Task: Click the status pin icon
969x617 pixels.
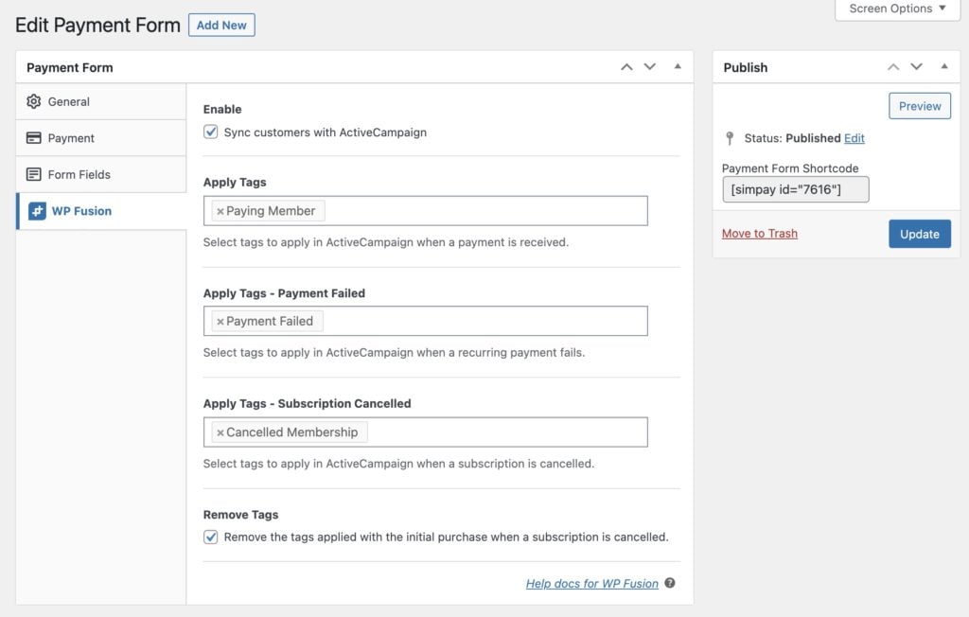Action: [730, 138]
